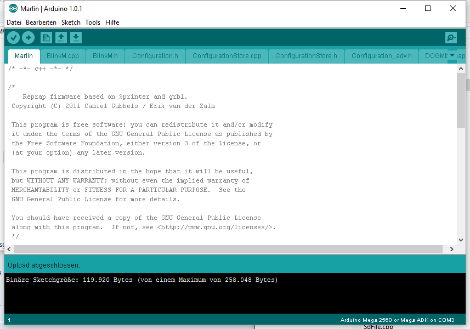Open the Datei menu
Viewport: 470px width, 329px height.
pos(14,22)
